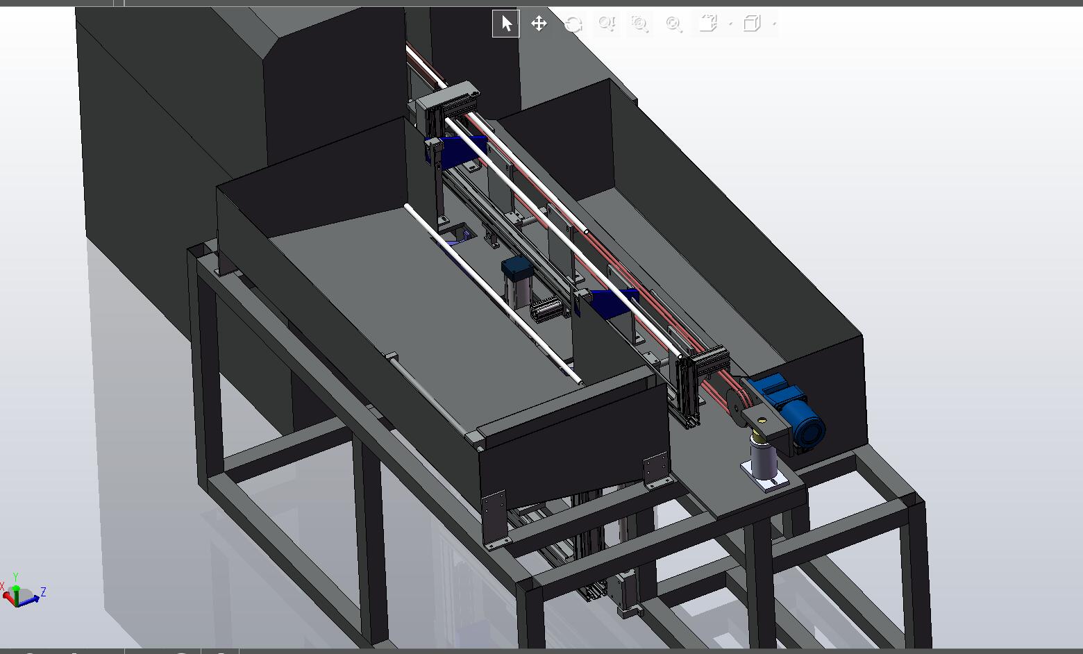Open the view orientation dropdown arrow

pos(730,24)
